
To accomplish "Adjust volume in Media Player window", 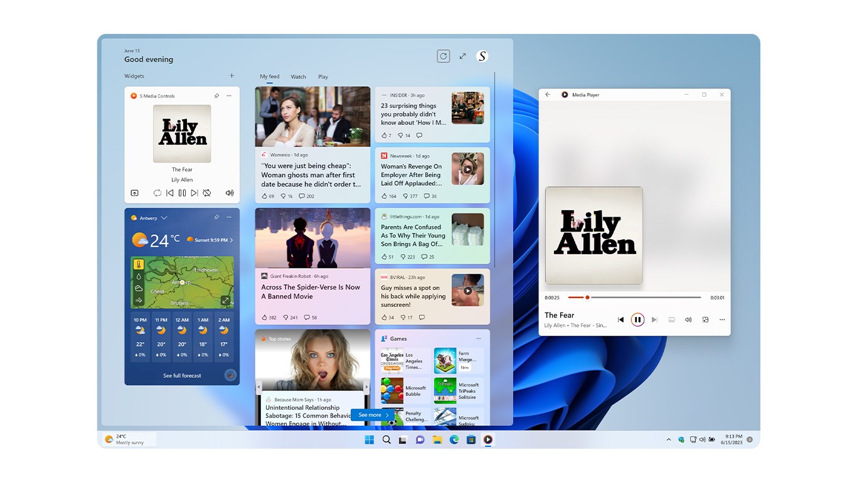I will point(688,319).
